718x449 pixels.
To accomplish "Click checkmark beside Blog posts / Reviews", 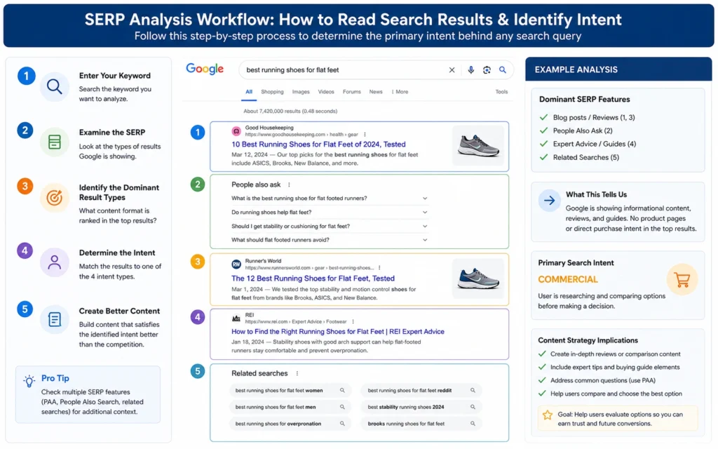I will (x=543, y=118).
